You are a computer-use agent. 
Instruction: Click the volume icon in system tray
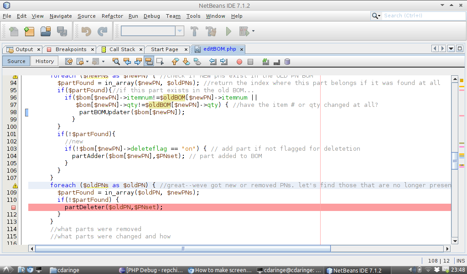pyautogui.click(x=411, y=270)
